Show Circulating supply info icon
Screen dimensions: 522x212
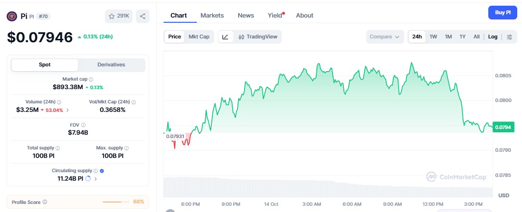(x=95, y=171)
